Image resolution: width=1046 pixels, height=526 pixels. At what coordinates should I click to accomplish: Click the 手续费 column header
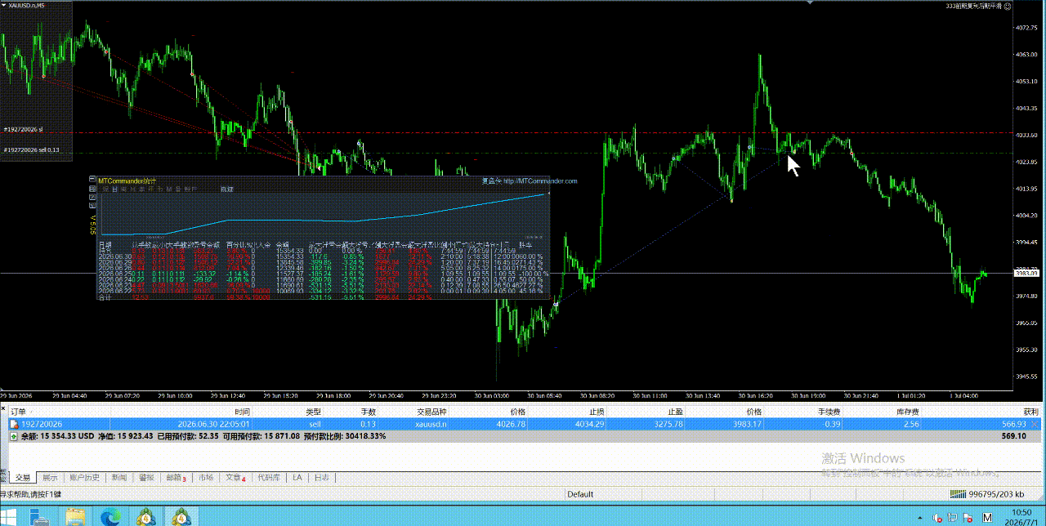coord(829,412)
